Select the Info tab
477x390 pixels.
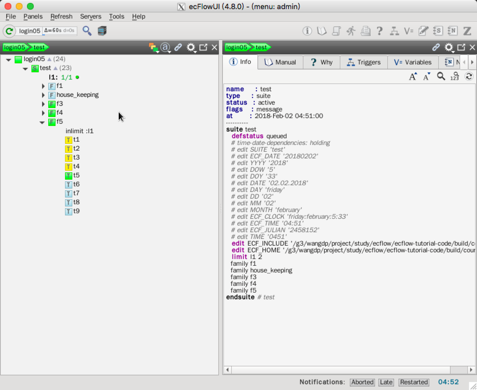pos(240,62)
